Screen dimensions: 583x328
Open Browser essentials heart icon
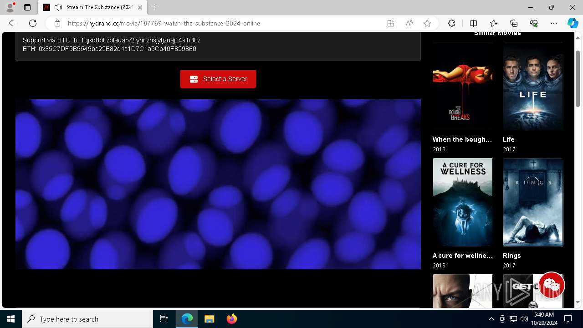pos(534,23)
